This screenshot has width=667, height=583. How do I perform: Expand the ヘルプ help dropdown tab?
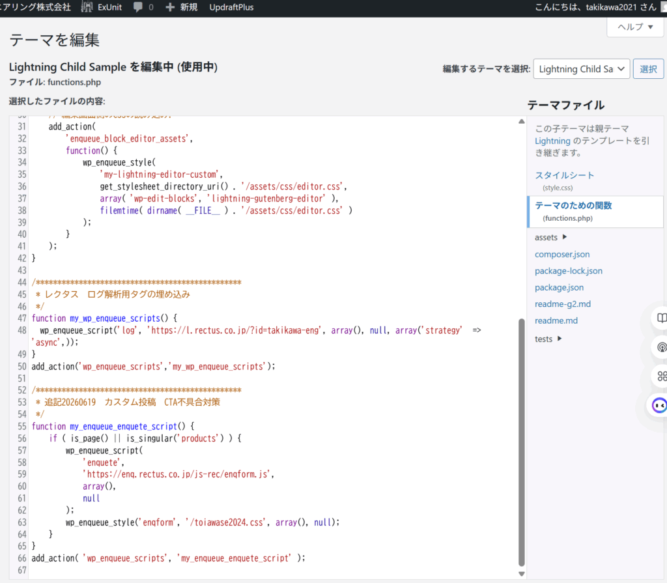point(635,27)
